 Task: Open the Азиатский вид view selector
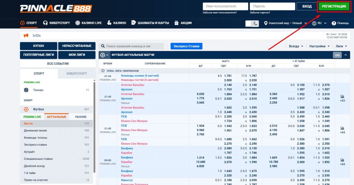(x=285, y=23)
